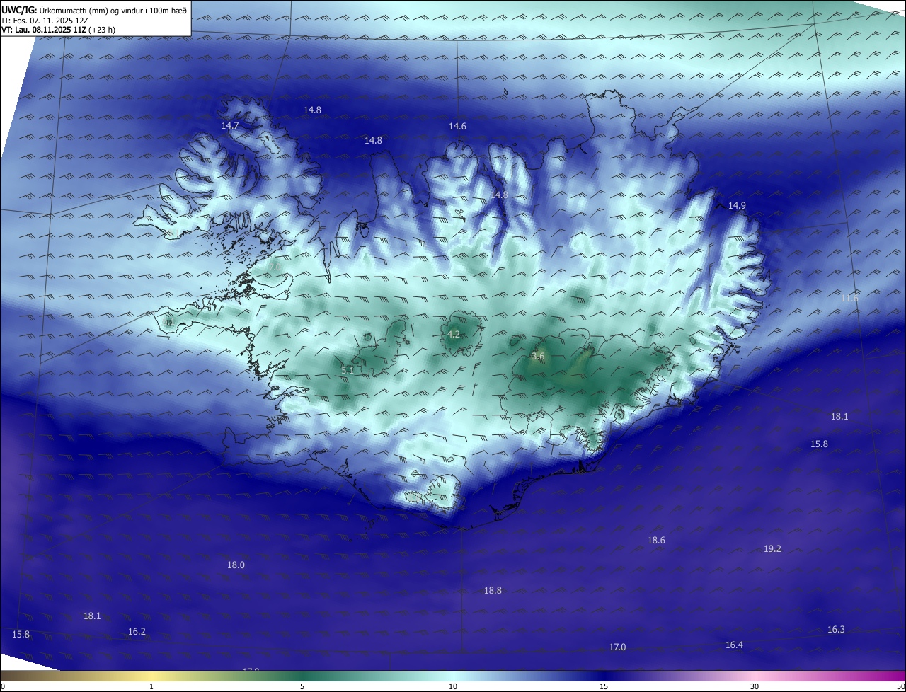
Task: Select the 18.6 value label
Action: coord(656,540)
